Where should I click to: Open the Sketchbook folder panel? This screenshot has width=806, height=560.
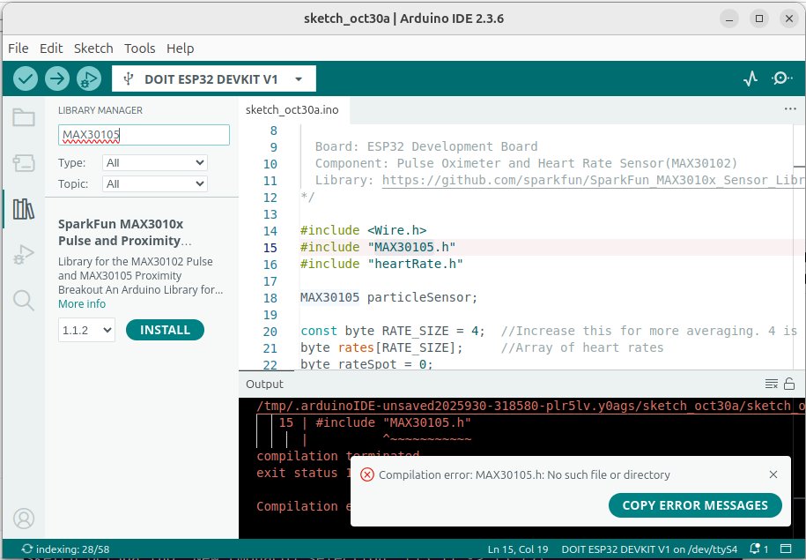(23, 118)
